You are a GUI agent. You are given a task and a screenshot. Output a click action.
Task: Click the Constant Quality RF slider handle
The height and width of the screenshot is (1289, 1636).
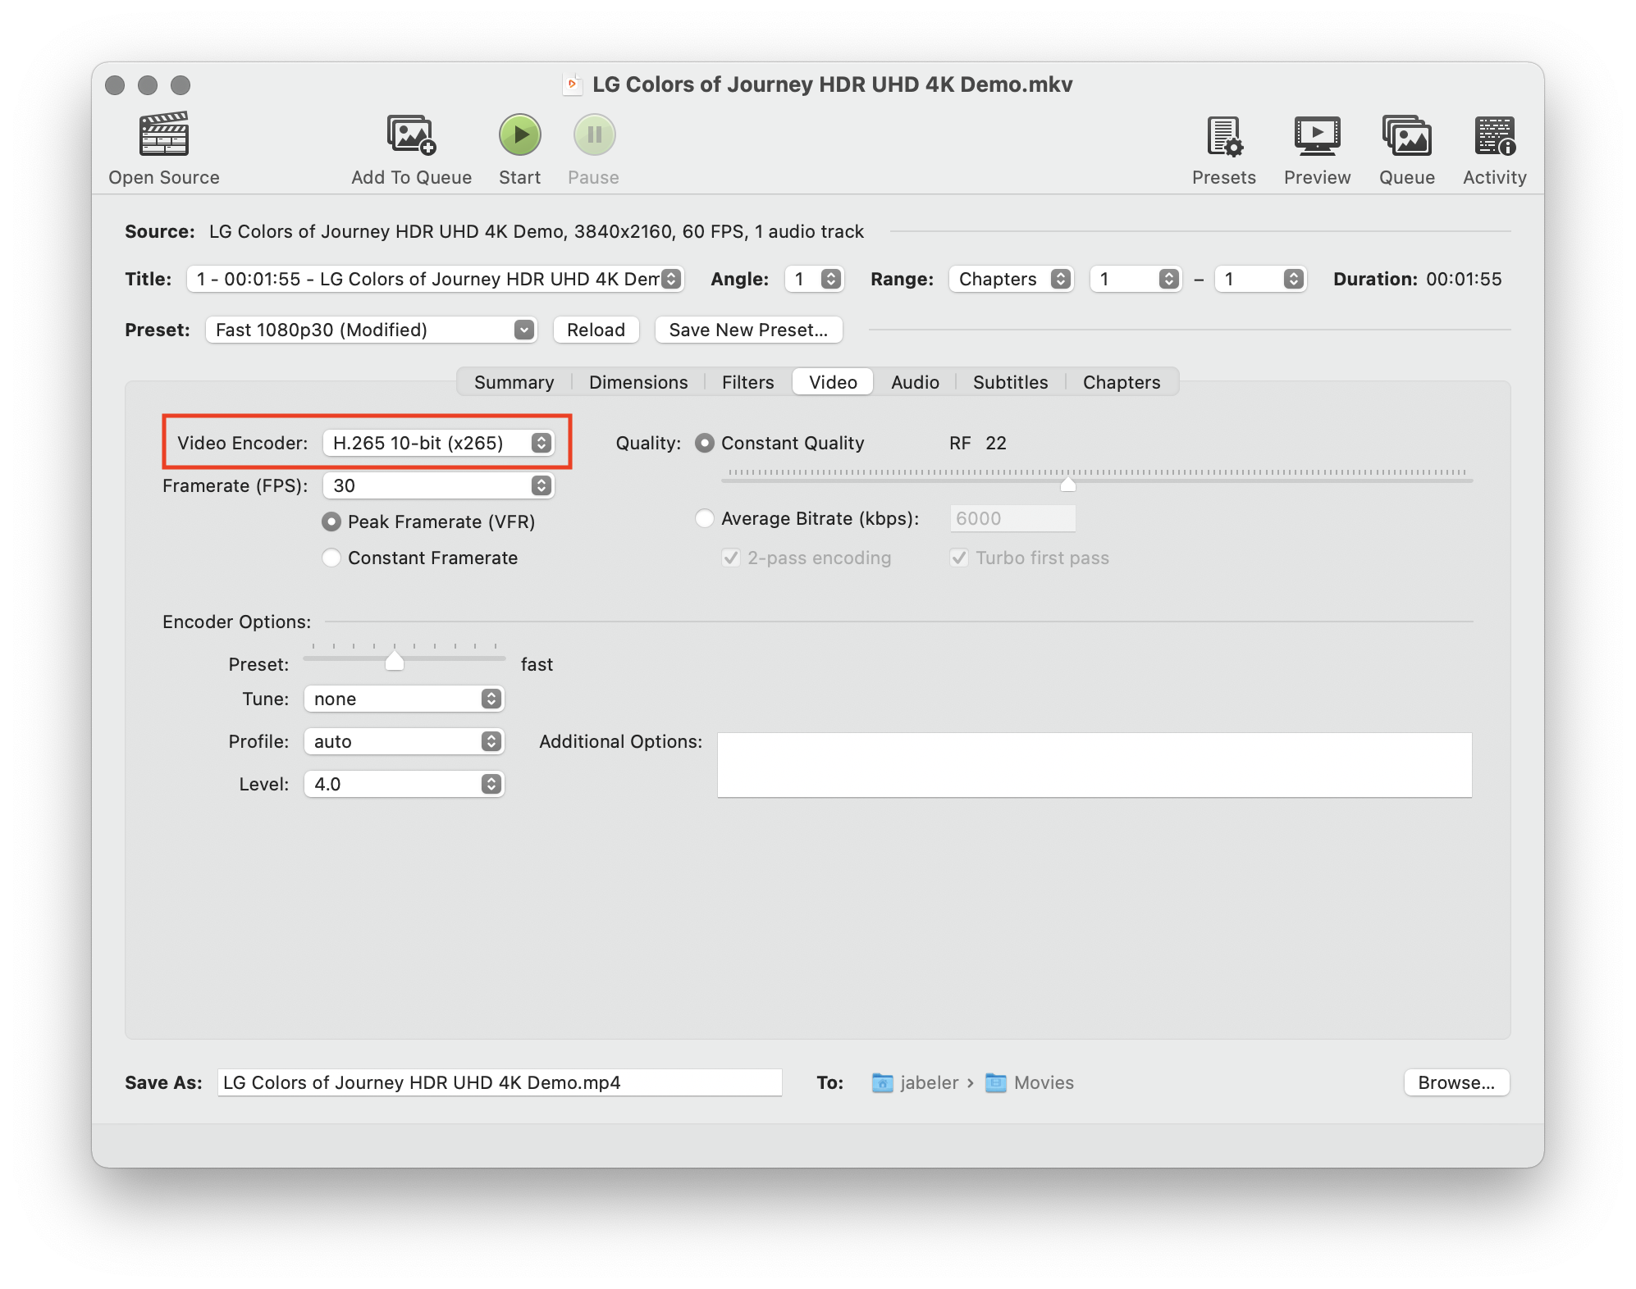click(x=1067, y=484)
